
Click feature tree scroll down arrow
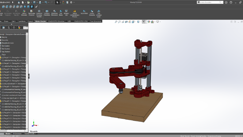pos(27,129)
